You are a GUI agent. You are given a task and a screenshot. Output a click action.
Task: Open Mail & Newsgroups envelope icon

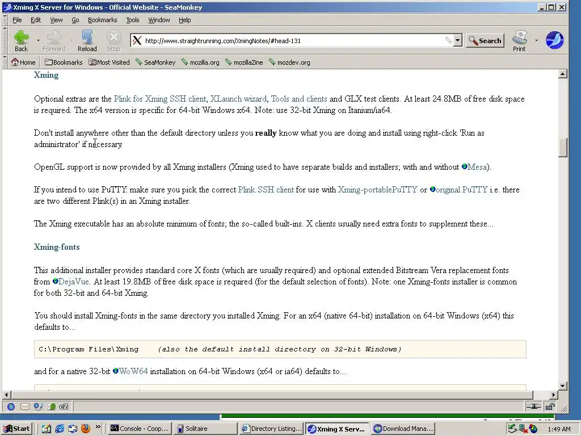25,406
